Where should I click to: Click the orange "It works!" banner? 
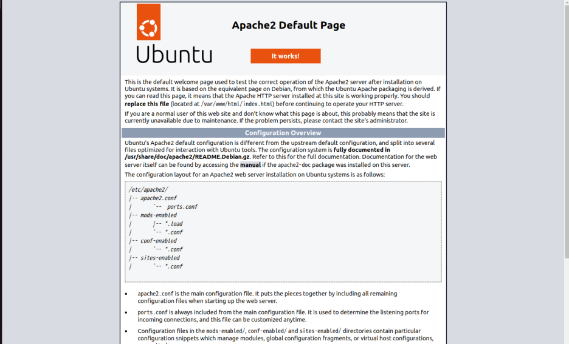click(x=286, y=56)
